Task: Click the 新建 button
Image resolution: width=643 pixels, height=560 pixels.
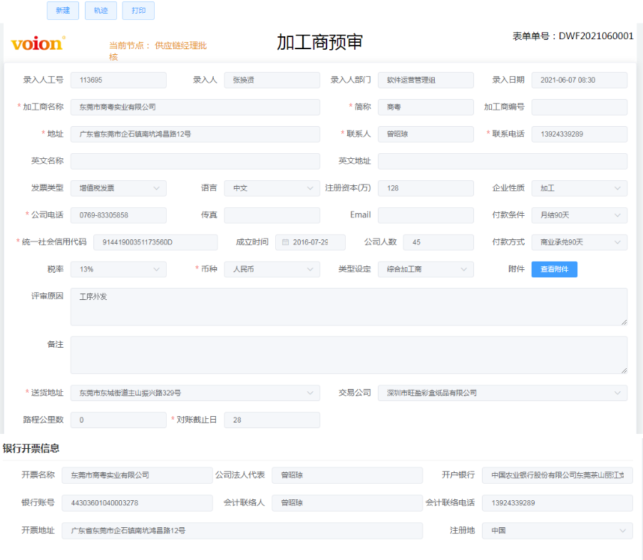Action: pos(63,11)
